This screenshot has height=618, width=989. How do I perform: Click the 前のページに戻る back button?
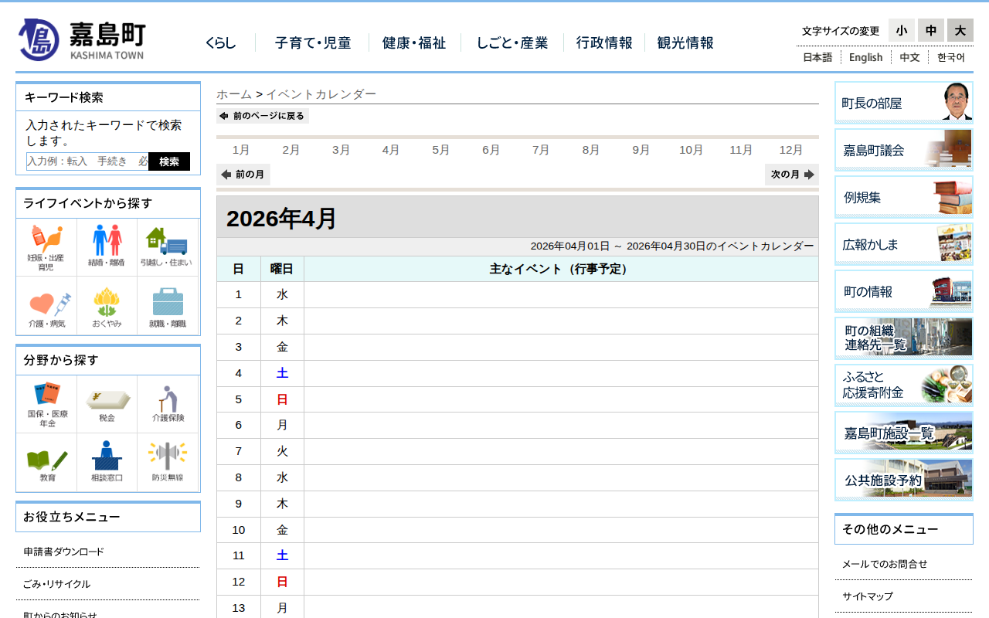263,116
